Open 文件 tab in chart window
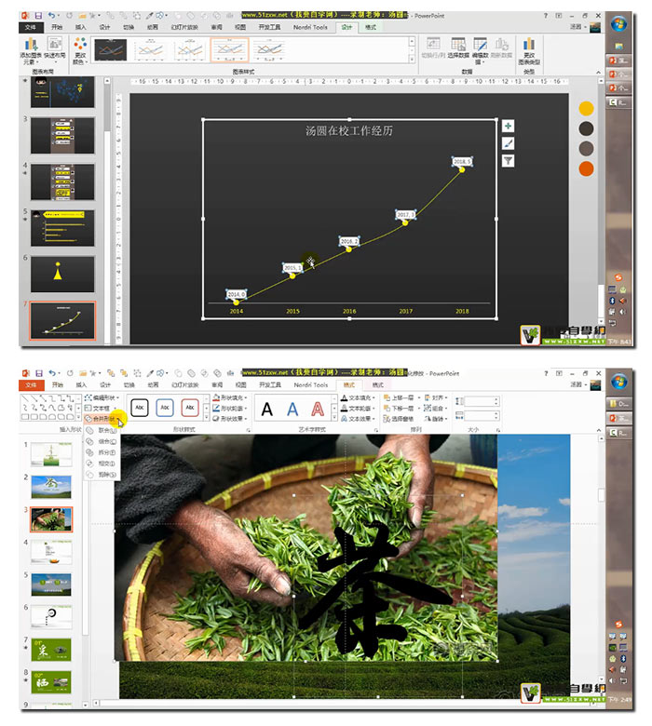 tap(31, 27)
